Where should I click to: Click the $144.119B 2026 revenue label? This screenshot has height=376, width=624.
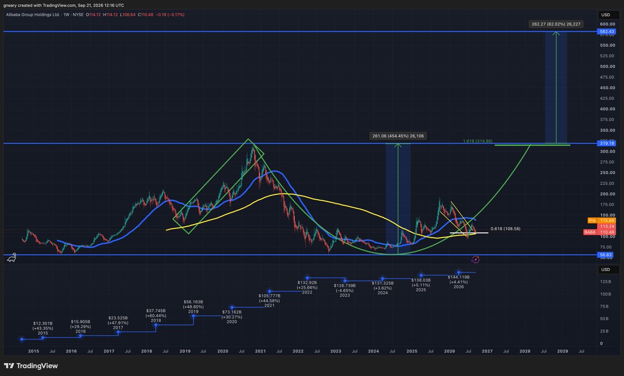coord(459,281)
